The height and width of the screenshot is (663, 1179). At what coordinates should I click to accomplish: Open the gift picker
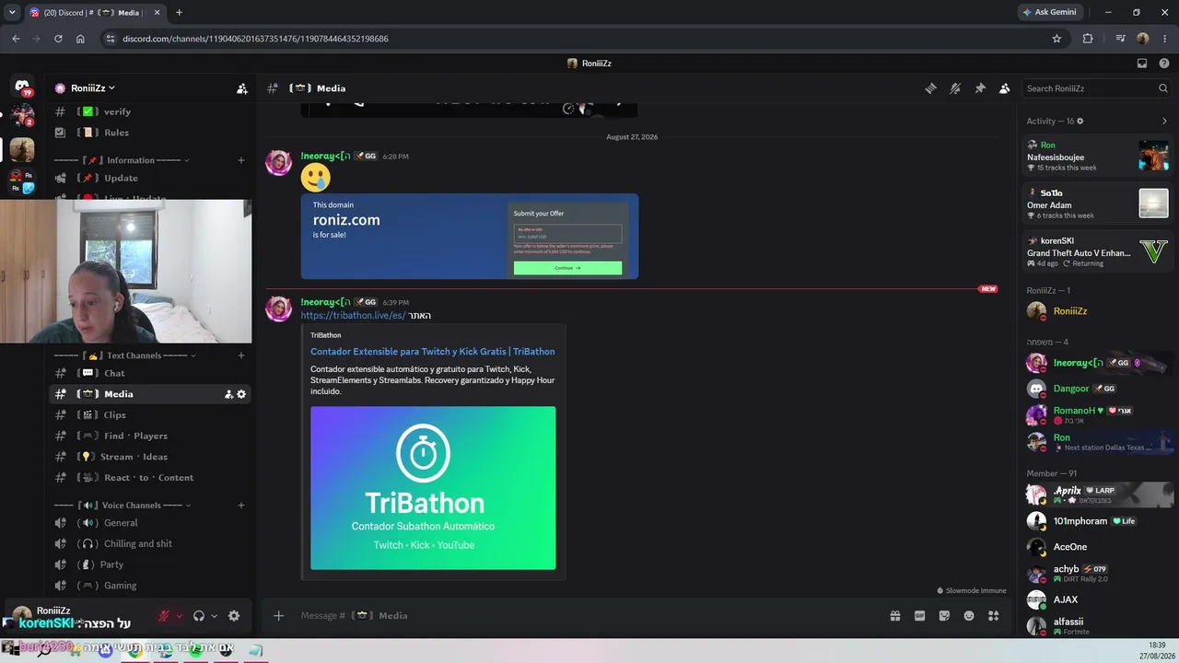click(x=894, y=616)
